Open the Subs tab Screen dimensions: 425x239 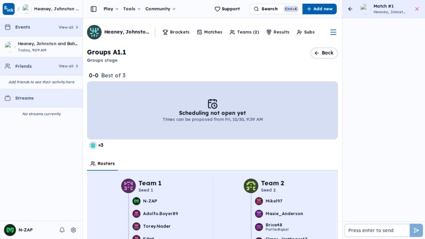(305, 32)
